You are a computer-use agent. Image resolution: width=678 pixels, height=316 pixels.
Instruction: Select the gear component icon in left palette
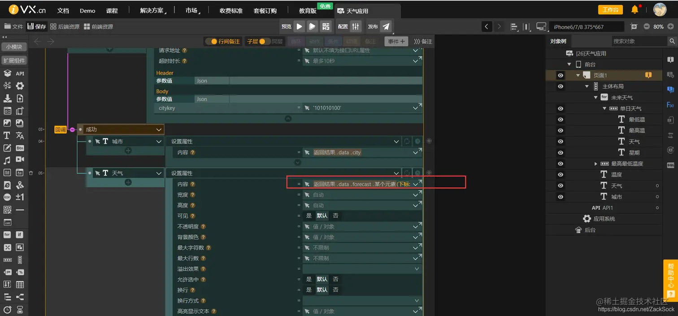20,86
